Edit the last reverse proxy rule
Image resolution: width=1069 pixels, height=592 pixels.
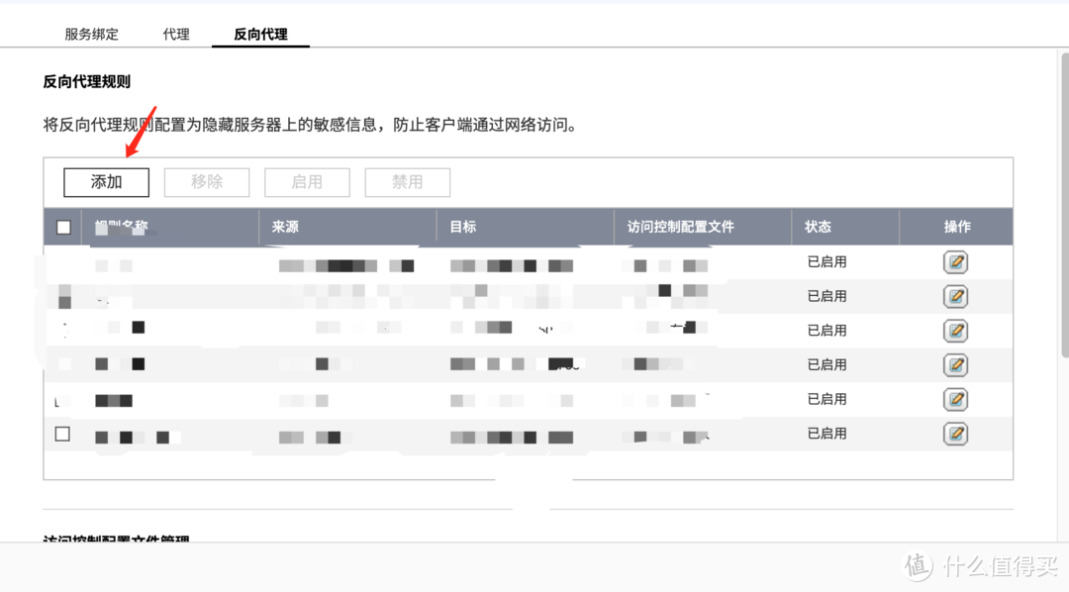[x=955, y=434]
